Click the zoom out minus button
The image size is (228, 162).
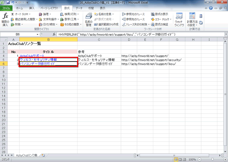tap(200, 160)
